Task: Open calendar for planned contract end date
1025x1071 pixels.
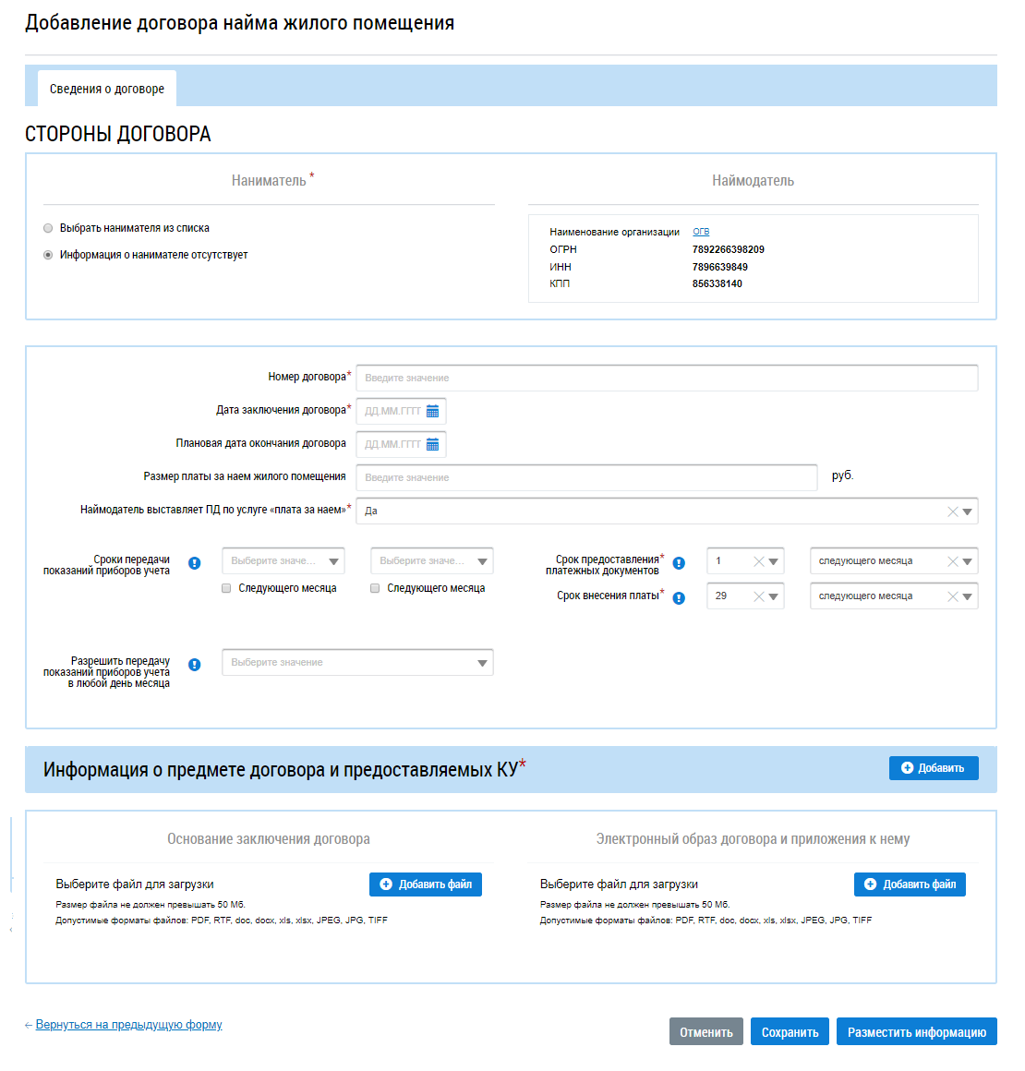Action: 432,444
